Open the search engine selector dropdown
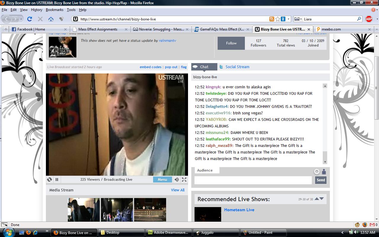Screen dimensions: 379x237 pos(298,19)
